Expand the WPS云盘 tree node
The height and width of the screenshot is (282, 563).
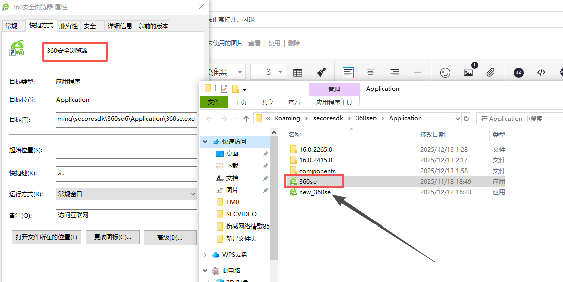click(205, 255)
